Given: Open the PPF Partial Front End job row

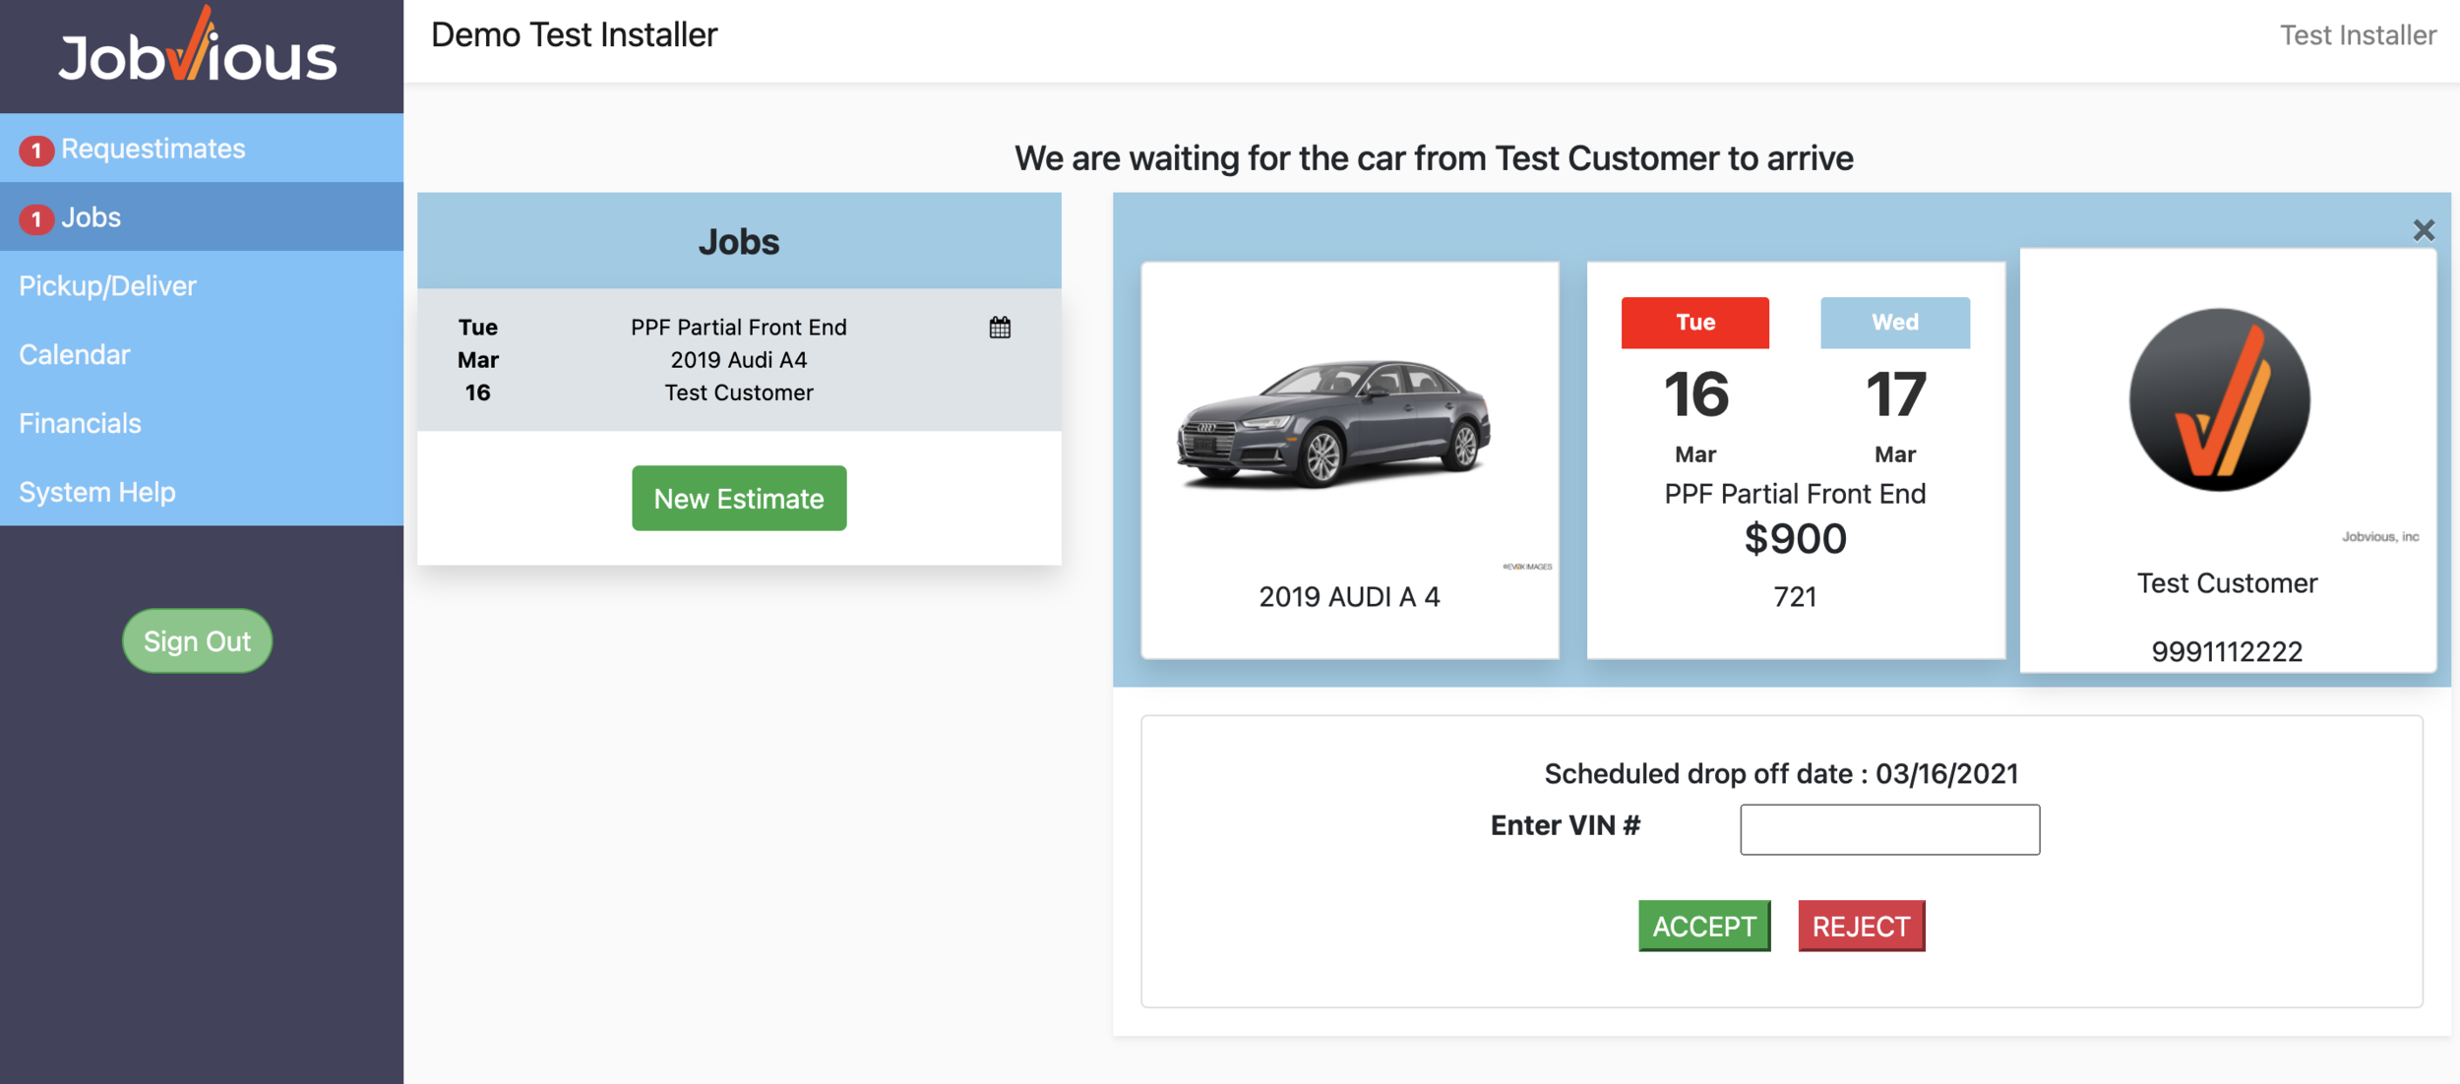Looking at the screenshot, I should [738, 360].
